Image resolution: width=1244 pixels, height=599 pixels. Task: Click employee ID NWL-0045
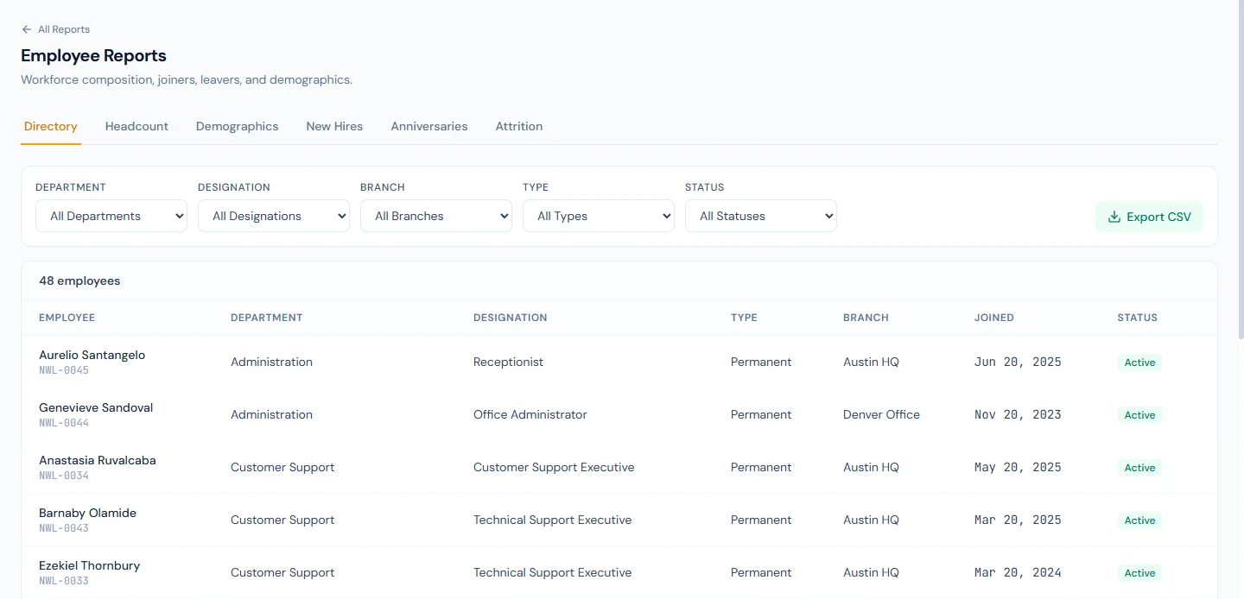click(64, 370)
